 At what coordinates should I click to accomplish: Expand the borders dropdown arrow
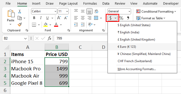pos(39,25)
